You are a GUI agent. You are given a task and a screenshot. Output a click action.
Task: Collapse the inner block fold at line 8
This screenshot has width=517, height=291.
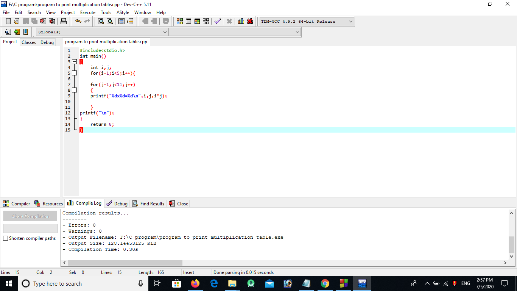tap(75, 90)
